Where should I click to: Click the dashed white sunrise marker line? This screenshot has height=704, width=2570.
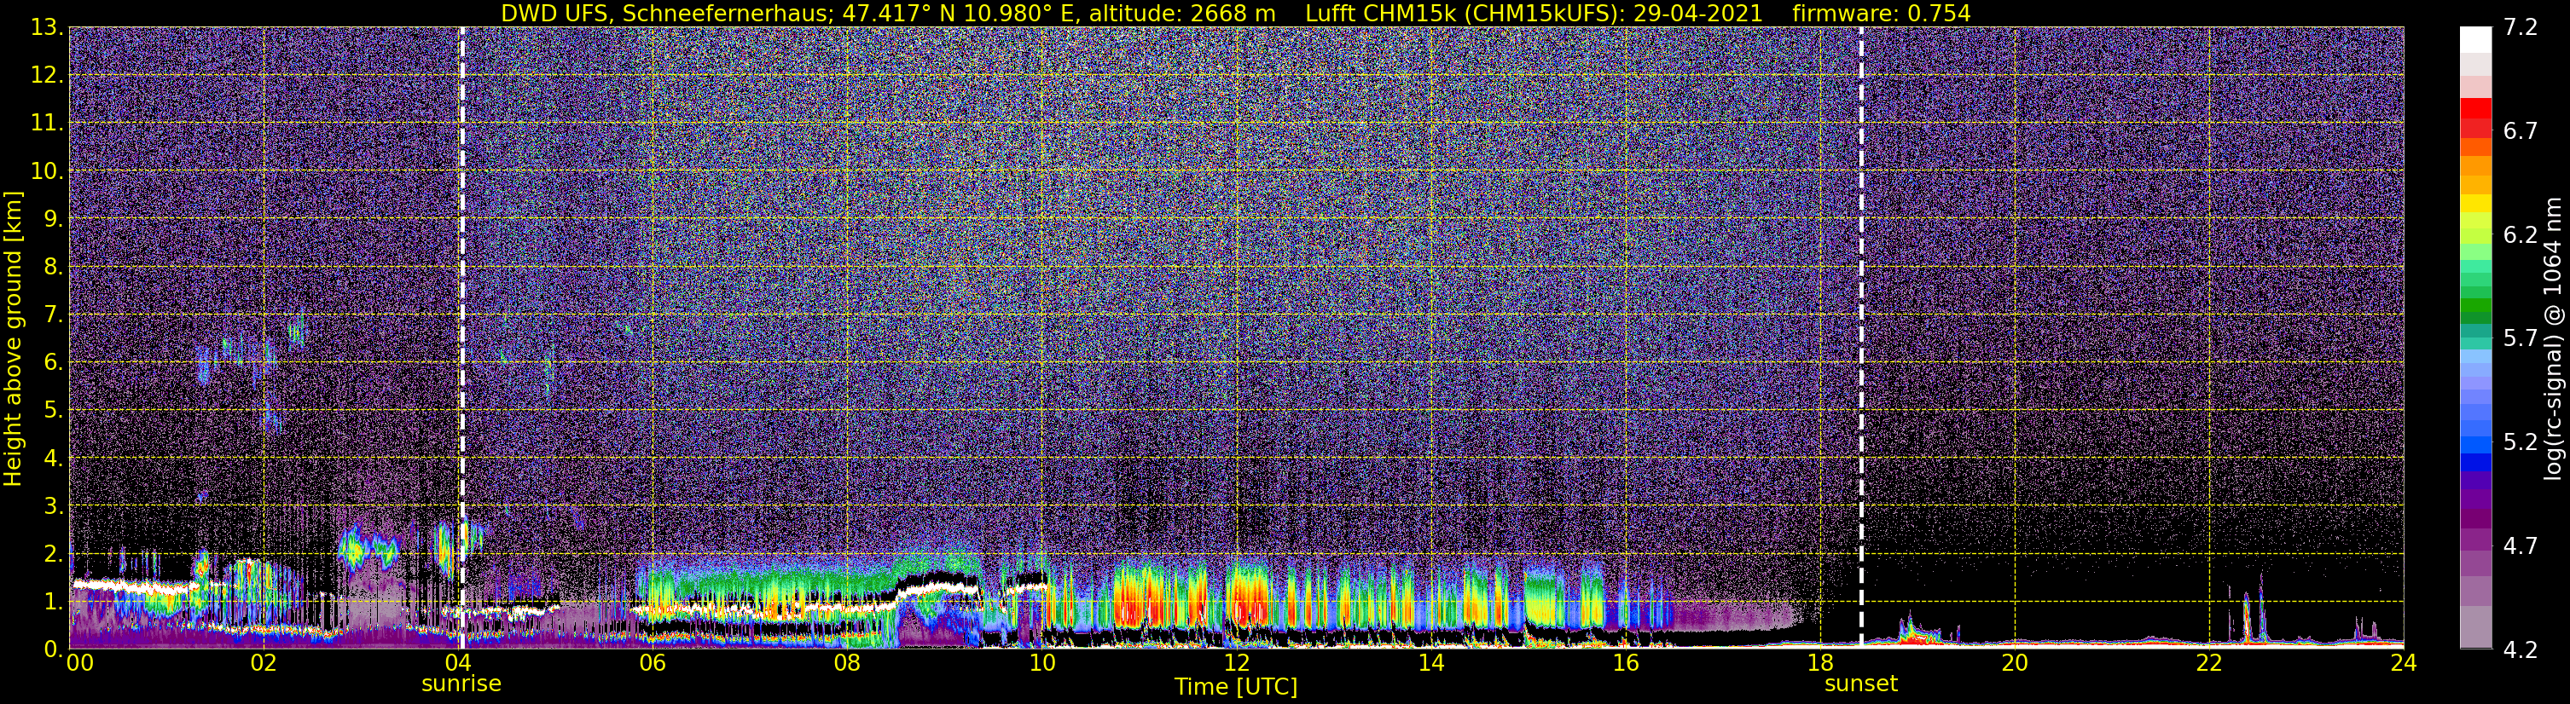462,338
